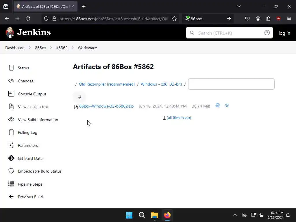Select the Artifacts of 86Box #5862 browser tab
Viewport: 296px width, 222px height.
[45, 7]
